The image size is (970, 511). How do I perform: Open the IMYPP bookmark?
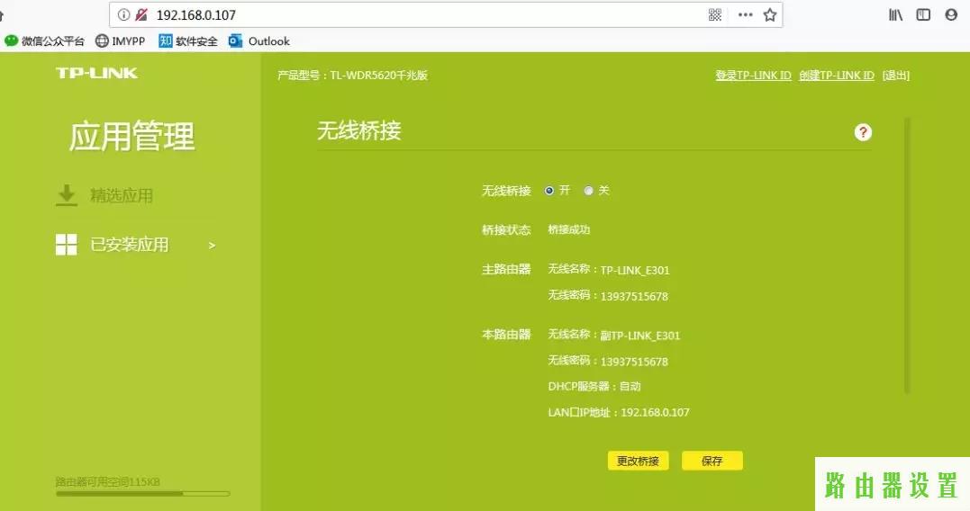point(120,41)
